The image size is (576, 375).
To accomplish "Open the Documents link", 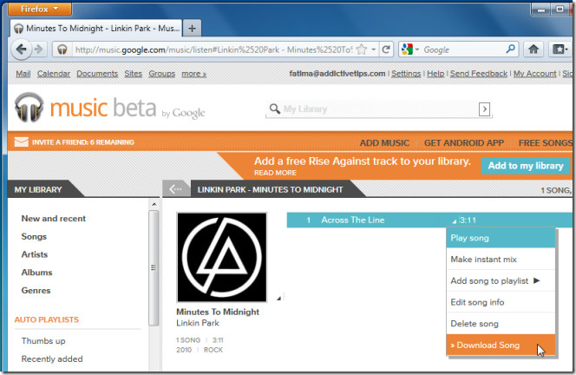I will point(97,74).
